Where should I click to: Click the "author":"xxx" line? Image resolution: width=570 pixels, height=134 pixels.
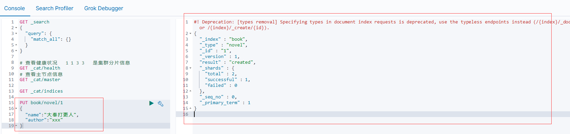point(44,120)
